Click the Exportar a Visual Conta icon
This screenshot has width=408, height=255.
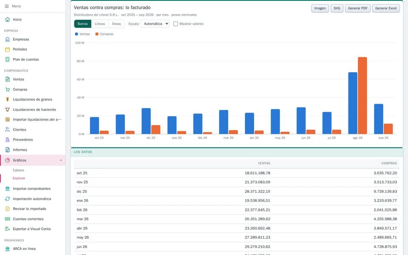click(8, 229)
